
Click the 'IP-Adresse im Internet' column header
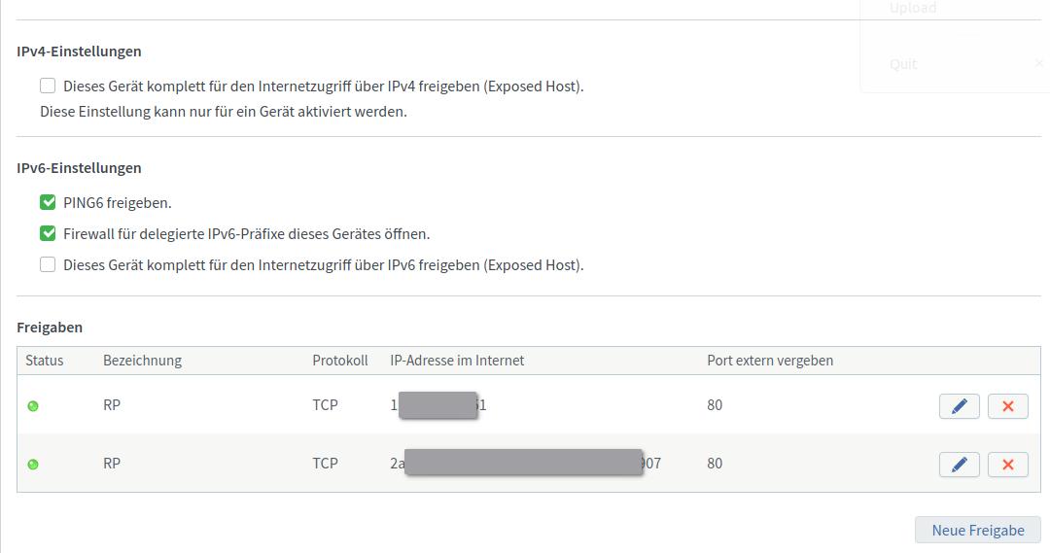457,361
